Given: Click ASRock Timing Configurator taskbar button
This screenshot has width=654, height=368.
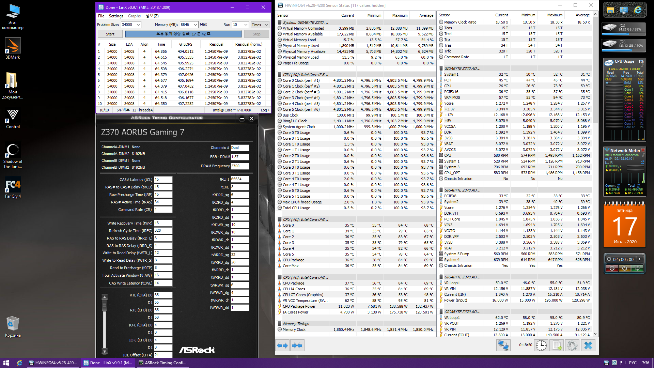Looking at the screenshot, I should [163, 363].
